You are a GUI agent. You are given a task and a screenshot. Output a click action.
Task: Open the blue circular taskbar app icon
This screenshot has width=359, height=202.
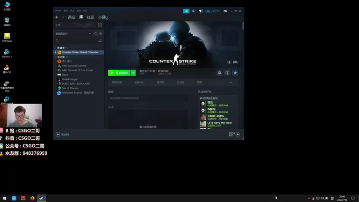[14, 198]
